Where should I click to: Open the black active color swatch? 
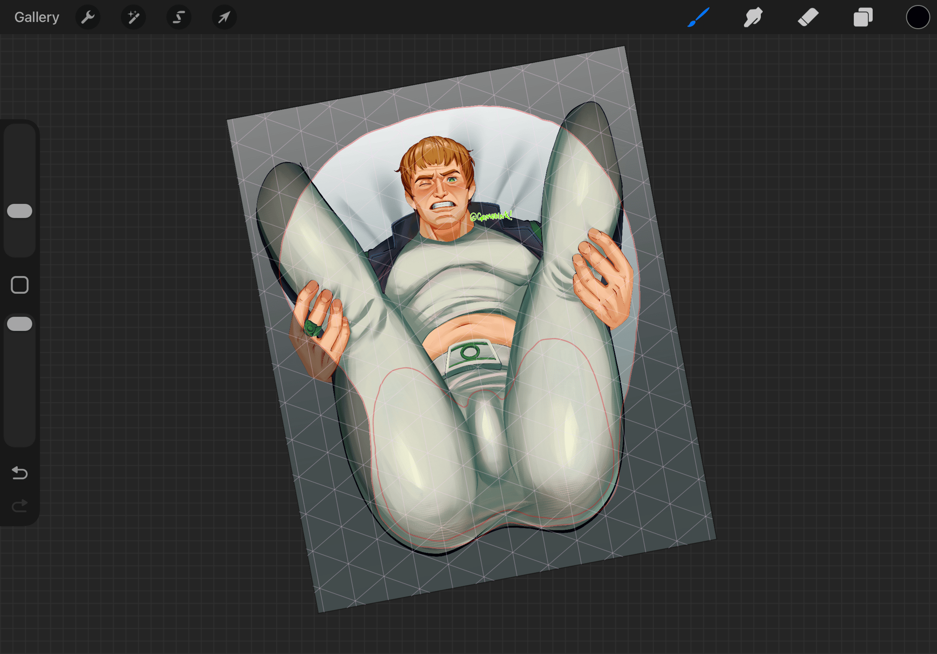point(917,17)
